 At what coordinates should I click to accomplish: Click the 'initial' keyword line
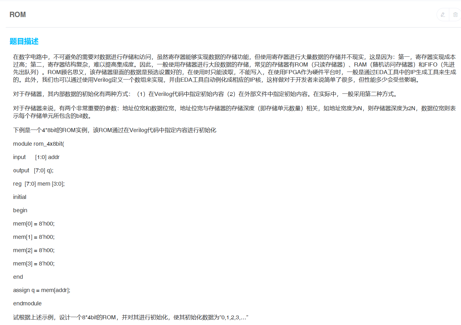(20, 197)
